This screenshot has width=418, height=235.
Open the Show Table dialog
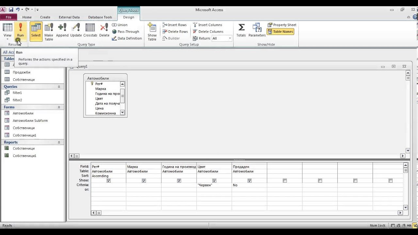tap(152, 31)
